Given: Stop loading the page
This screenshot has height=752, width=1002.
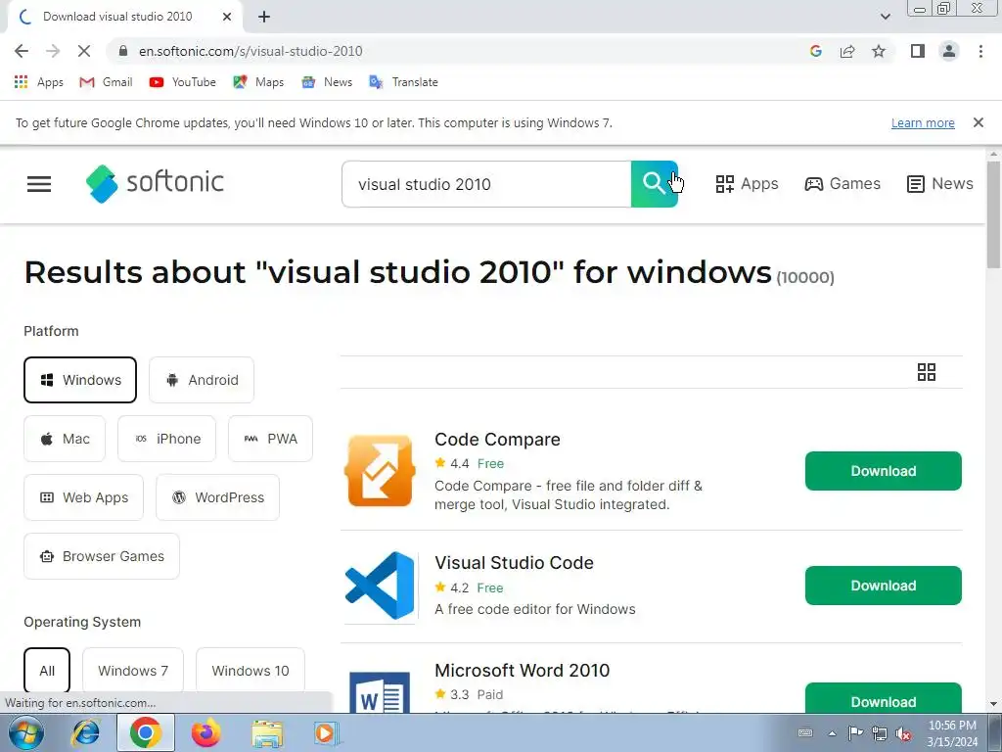Looking at the screenshot, I should tap(84, 51).
